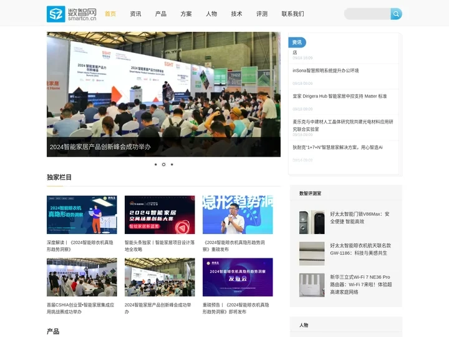Open 狄耐克"1+7+N"智慧居家解决方案 news link
The image size is (449, 337).
337,147
